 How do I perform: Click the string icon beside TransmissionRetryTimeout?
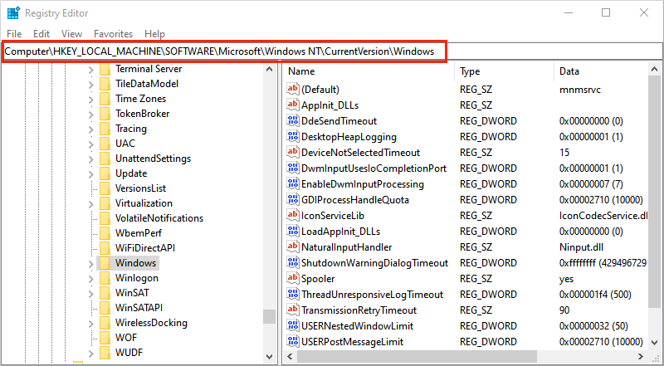pos(293,310)
